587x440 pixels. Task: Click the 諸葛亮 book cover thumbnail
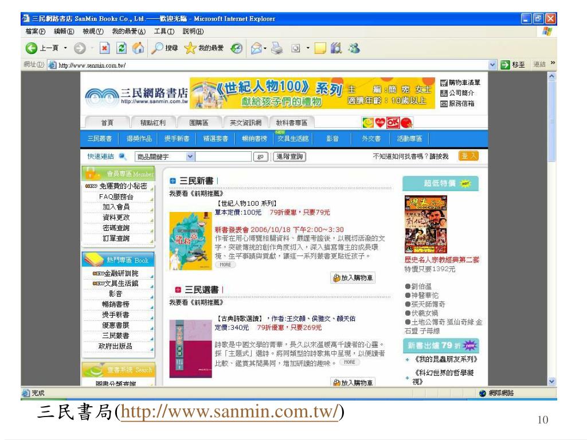tap(191, 241)
